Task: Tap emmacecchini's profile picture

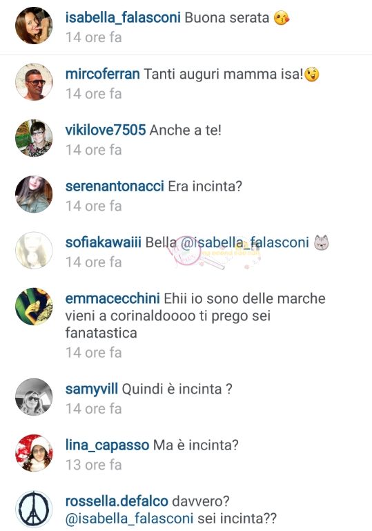Action: coord(34,307)
